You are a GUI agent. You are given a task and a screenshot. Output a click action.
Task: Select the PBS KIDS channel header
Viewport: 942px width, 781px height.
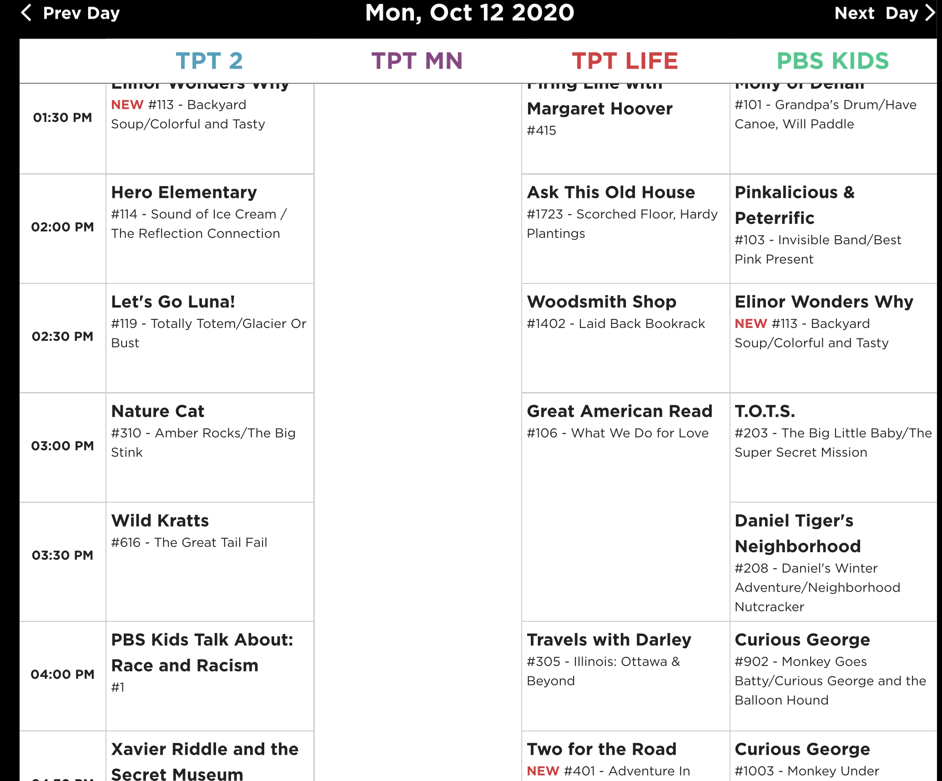[832, 61]
